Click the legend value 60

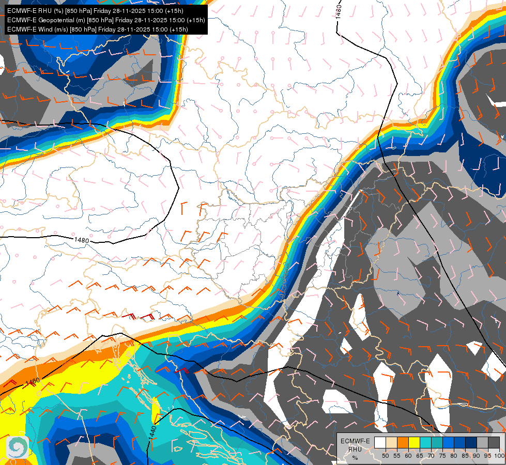click(x=408, y=456)
